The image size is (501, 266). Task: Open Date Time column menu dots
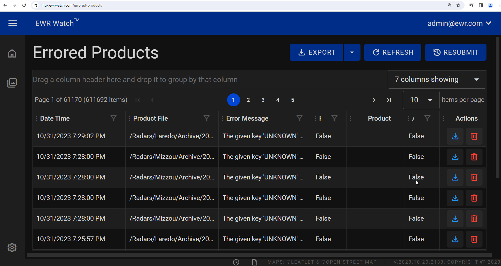coord(36,118)
